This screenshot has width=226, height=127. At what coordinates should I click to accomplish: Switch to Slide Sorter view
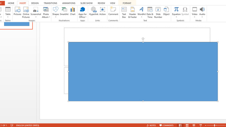coord(186,125)
